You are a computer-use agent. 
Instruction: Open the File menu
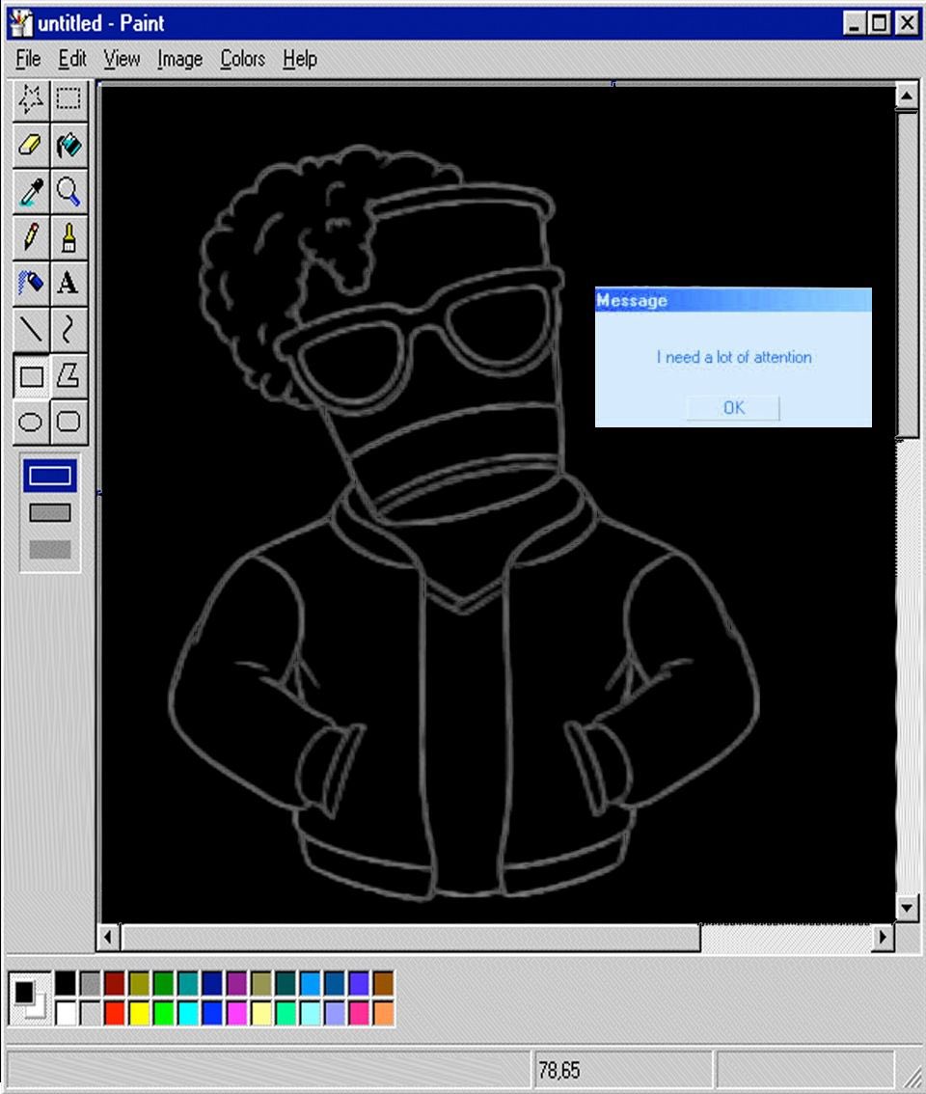(x=28, y=59)
